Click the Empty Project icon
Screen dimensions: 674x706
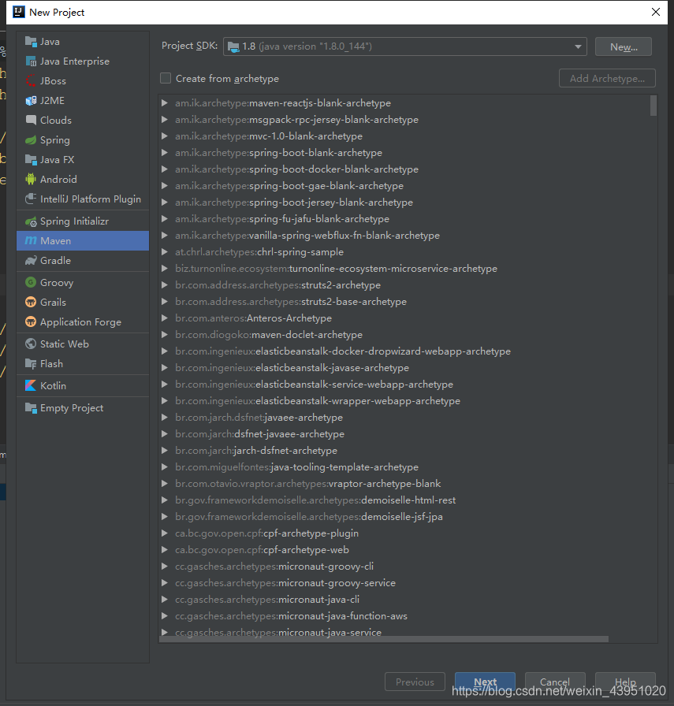coord(31,408)
